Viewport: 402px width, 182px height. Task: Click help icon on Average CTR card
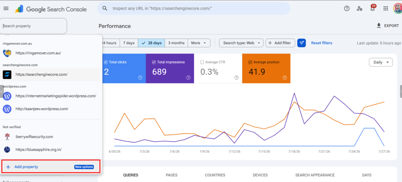(x=236, y=77)
